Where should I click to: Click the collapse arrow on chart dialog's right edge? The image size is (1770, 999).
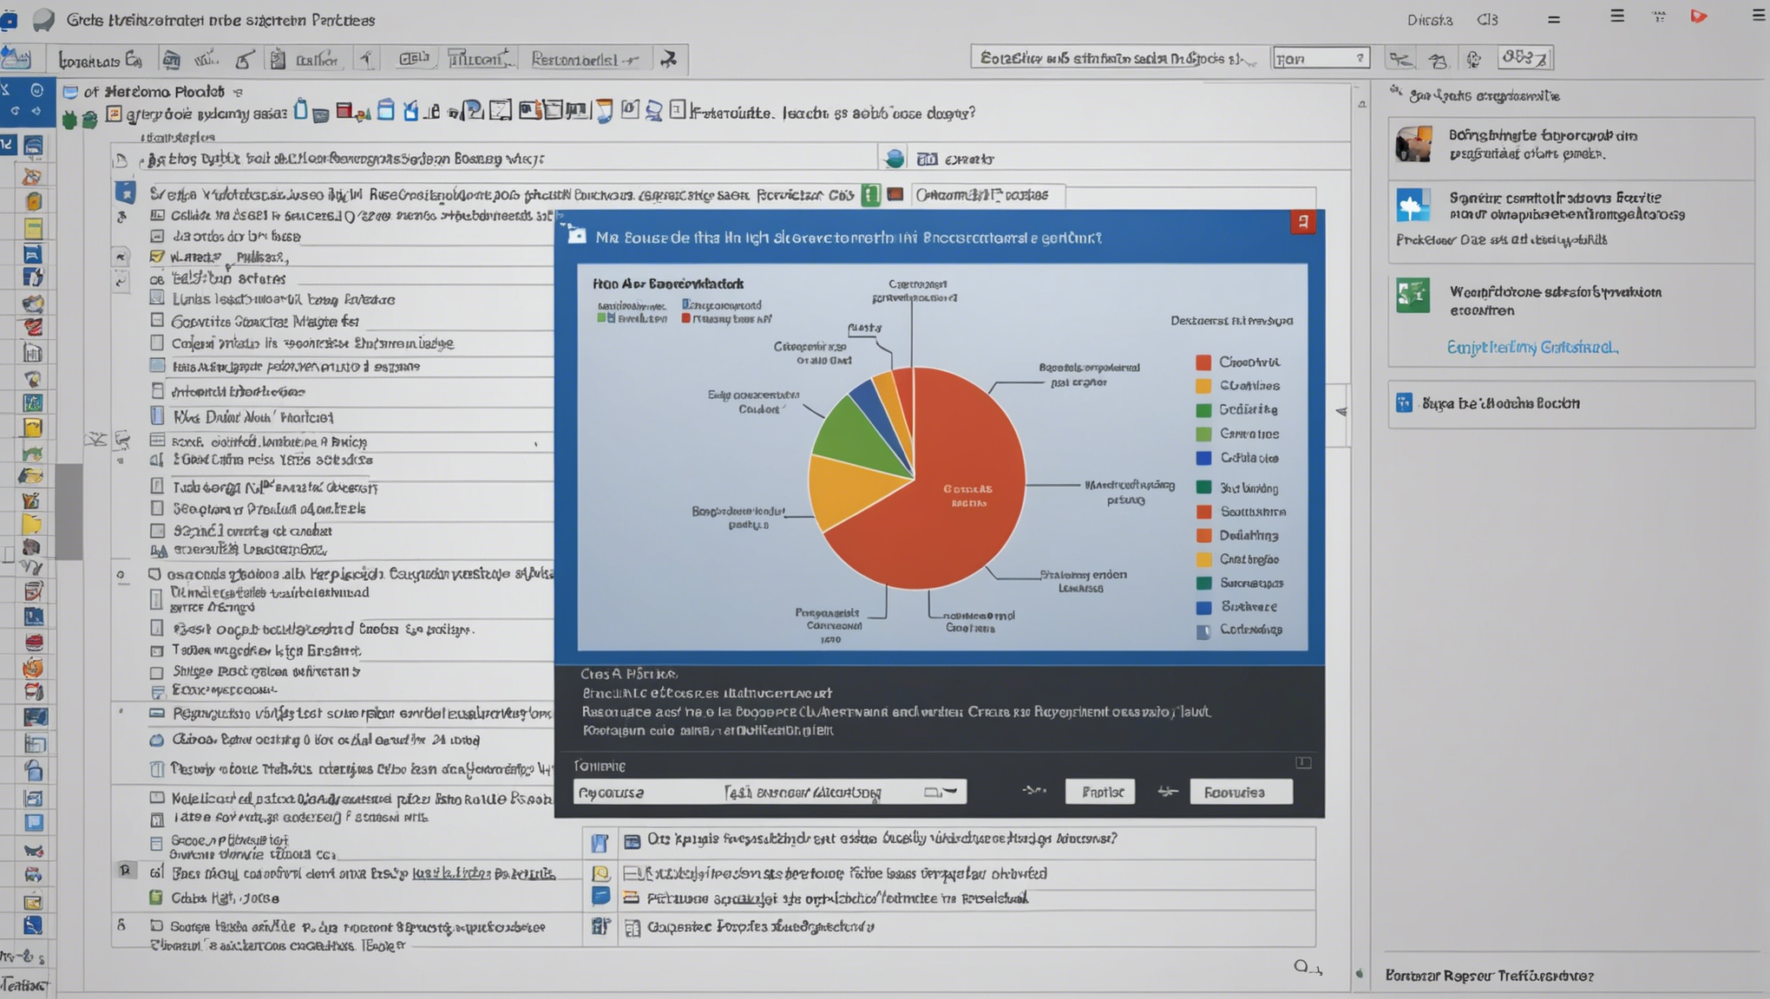coord(1341,412)
